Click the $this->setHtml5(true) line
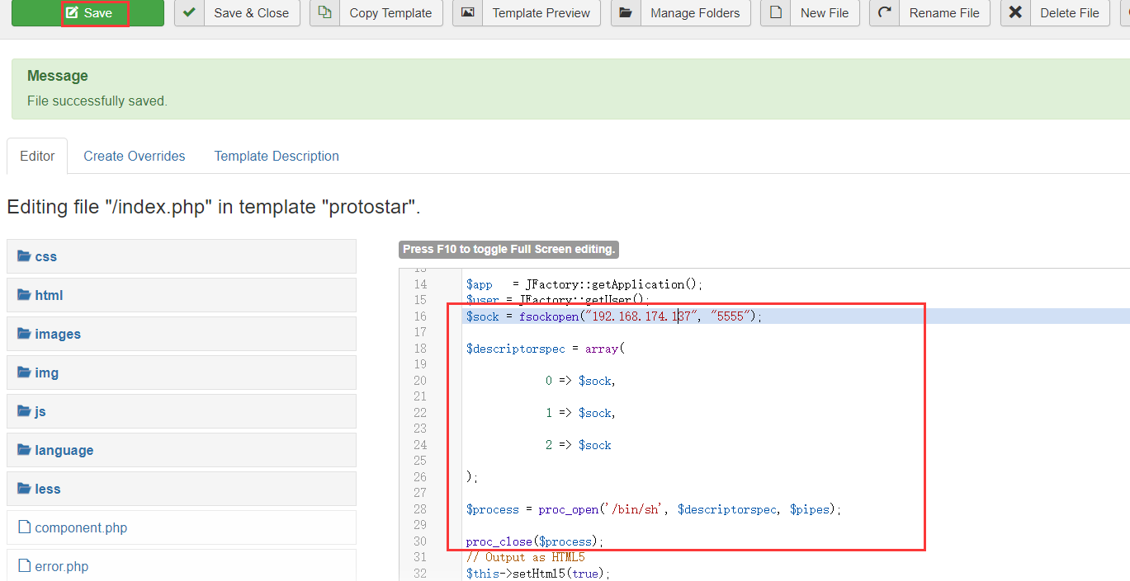Screen dimensions: 1130x581 [538, 574]
